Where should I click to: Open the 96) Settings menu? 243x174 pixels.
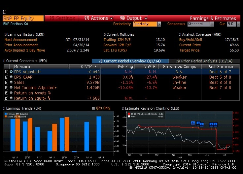62,18
